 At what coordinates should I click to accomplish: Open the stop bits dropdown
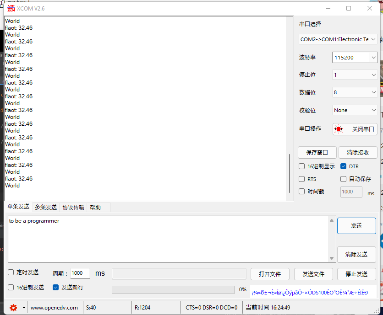point(355,75)
